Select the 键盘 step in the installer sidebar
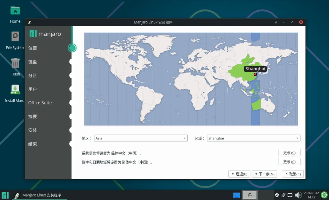Screen dimensions: 329x200 (33, 62)
